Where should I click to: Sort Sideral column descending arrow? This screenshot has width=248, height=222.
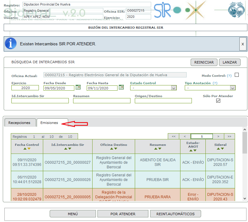222,149
